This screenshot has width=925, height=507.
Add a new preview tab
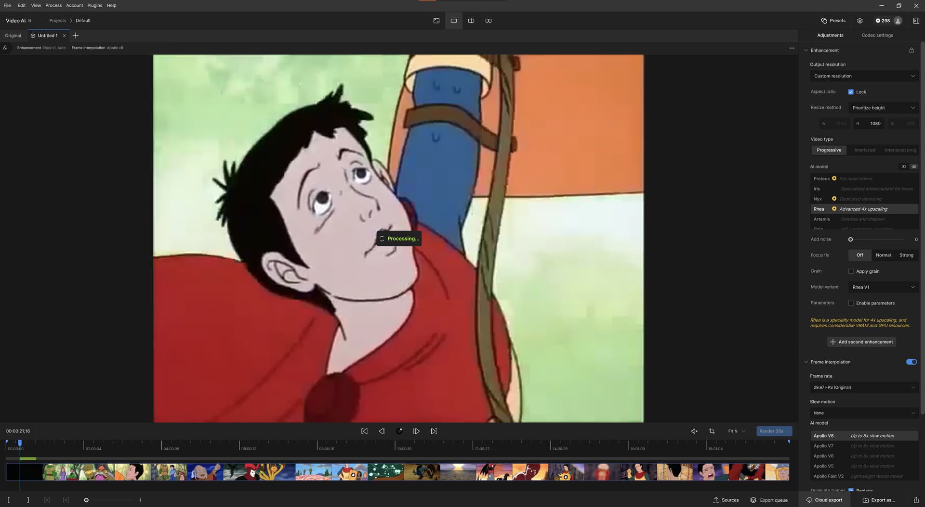pyautogui.click(x=76, y=36)
